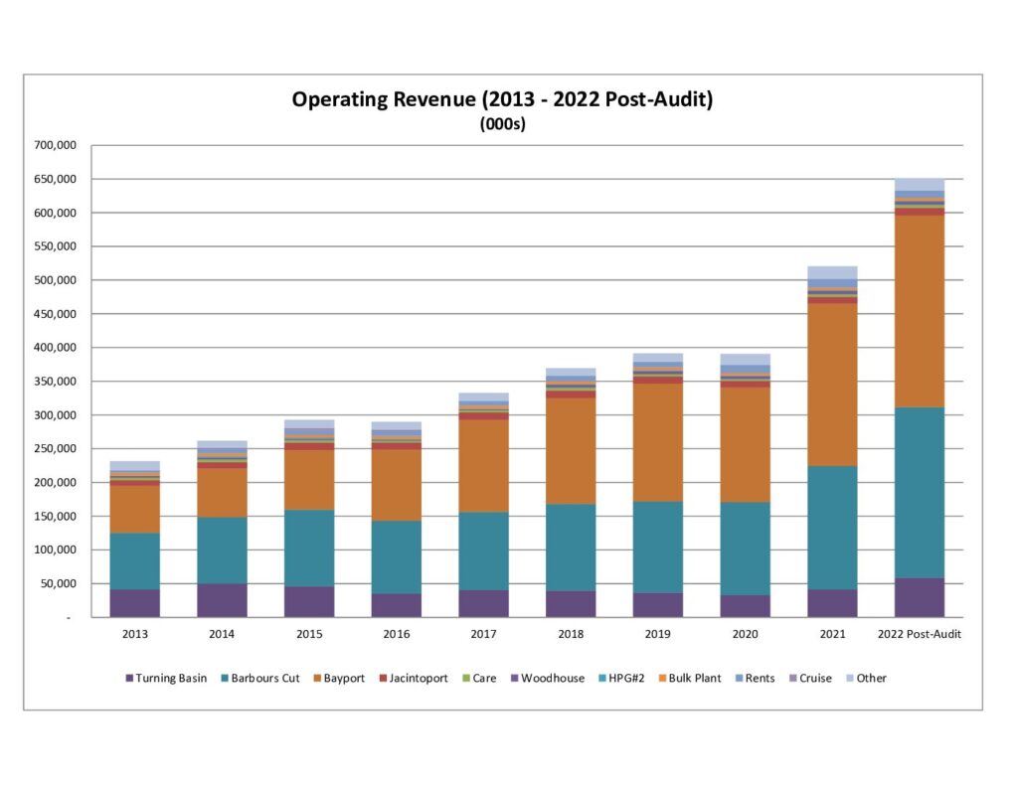Select the Bayport segment of the 2017 bar
The image size is (1018, 786).
coord(484,466)
